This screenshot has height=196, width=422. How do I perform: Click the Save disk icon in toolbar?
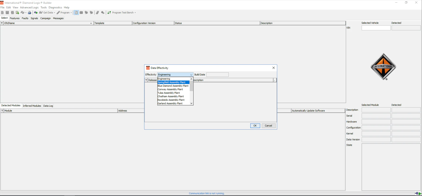point(7,13)
